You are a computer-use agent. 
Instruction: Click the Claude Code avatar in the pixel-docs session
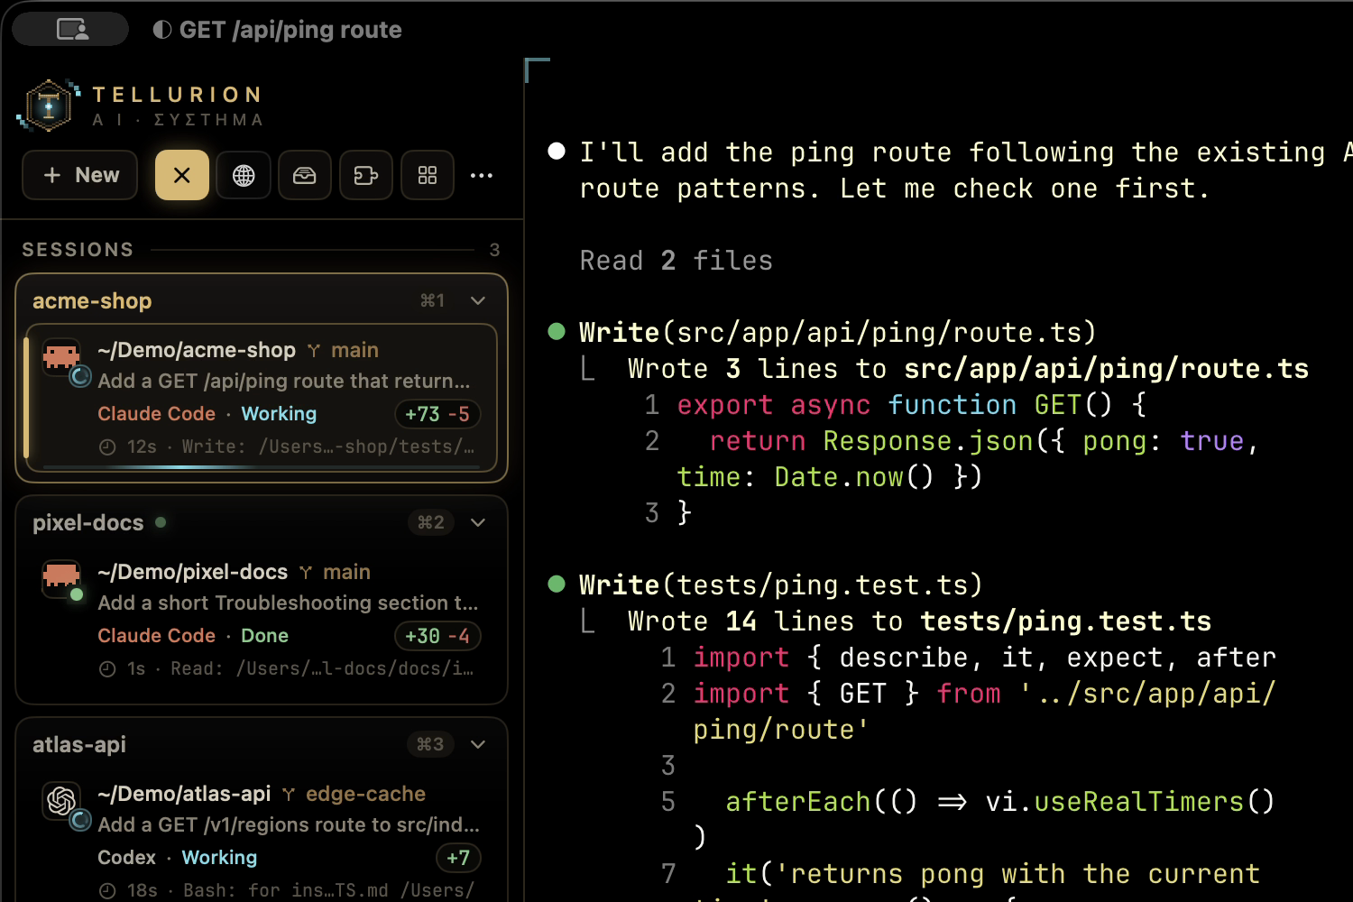click(62, 579)
